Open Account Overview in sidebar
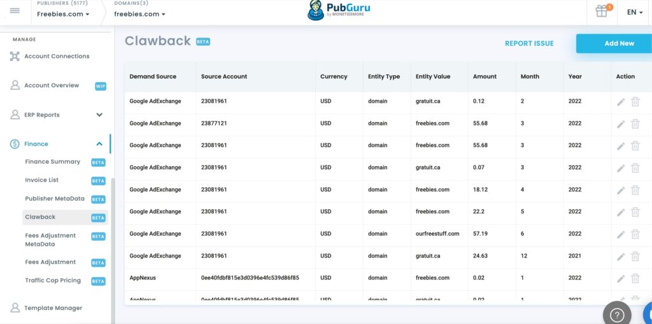 pyautogui.click(x=52, y=85)
